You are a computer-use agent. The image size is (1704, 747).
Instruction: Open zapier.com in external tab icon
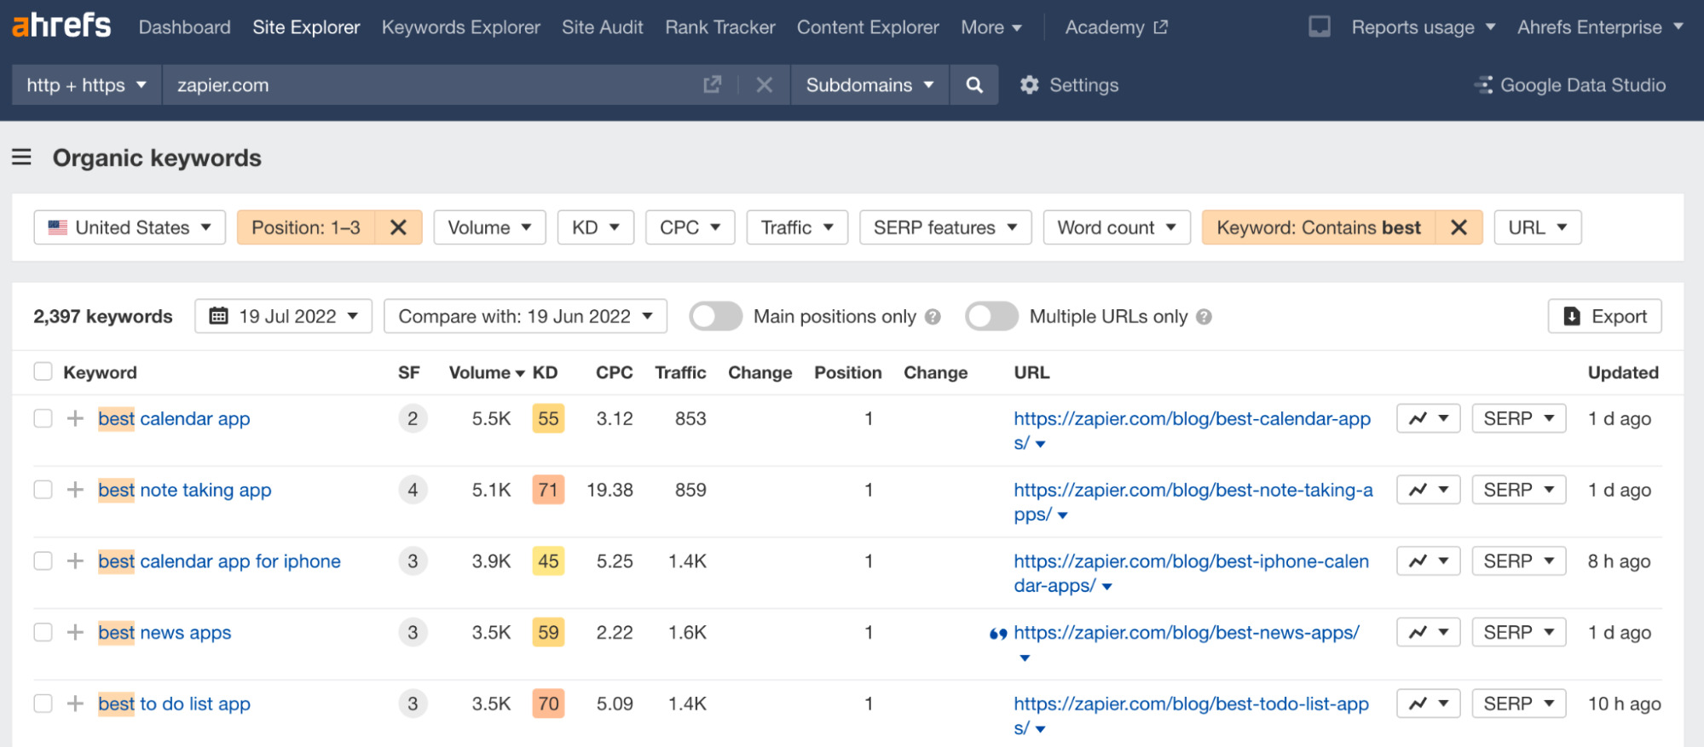712,84
